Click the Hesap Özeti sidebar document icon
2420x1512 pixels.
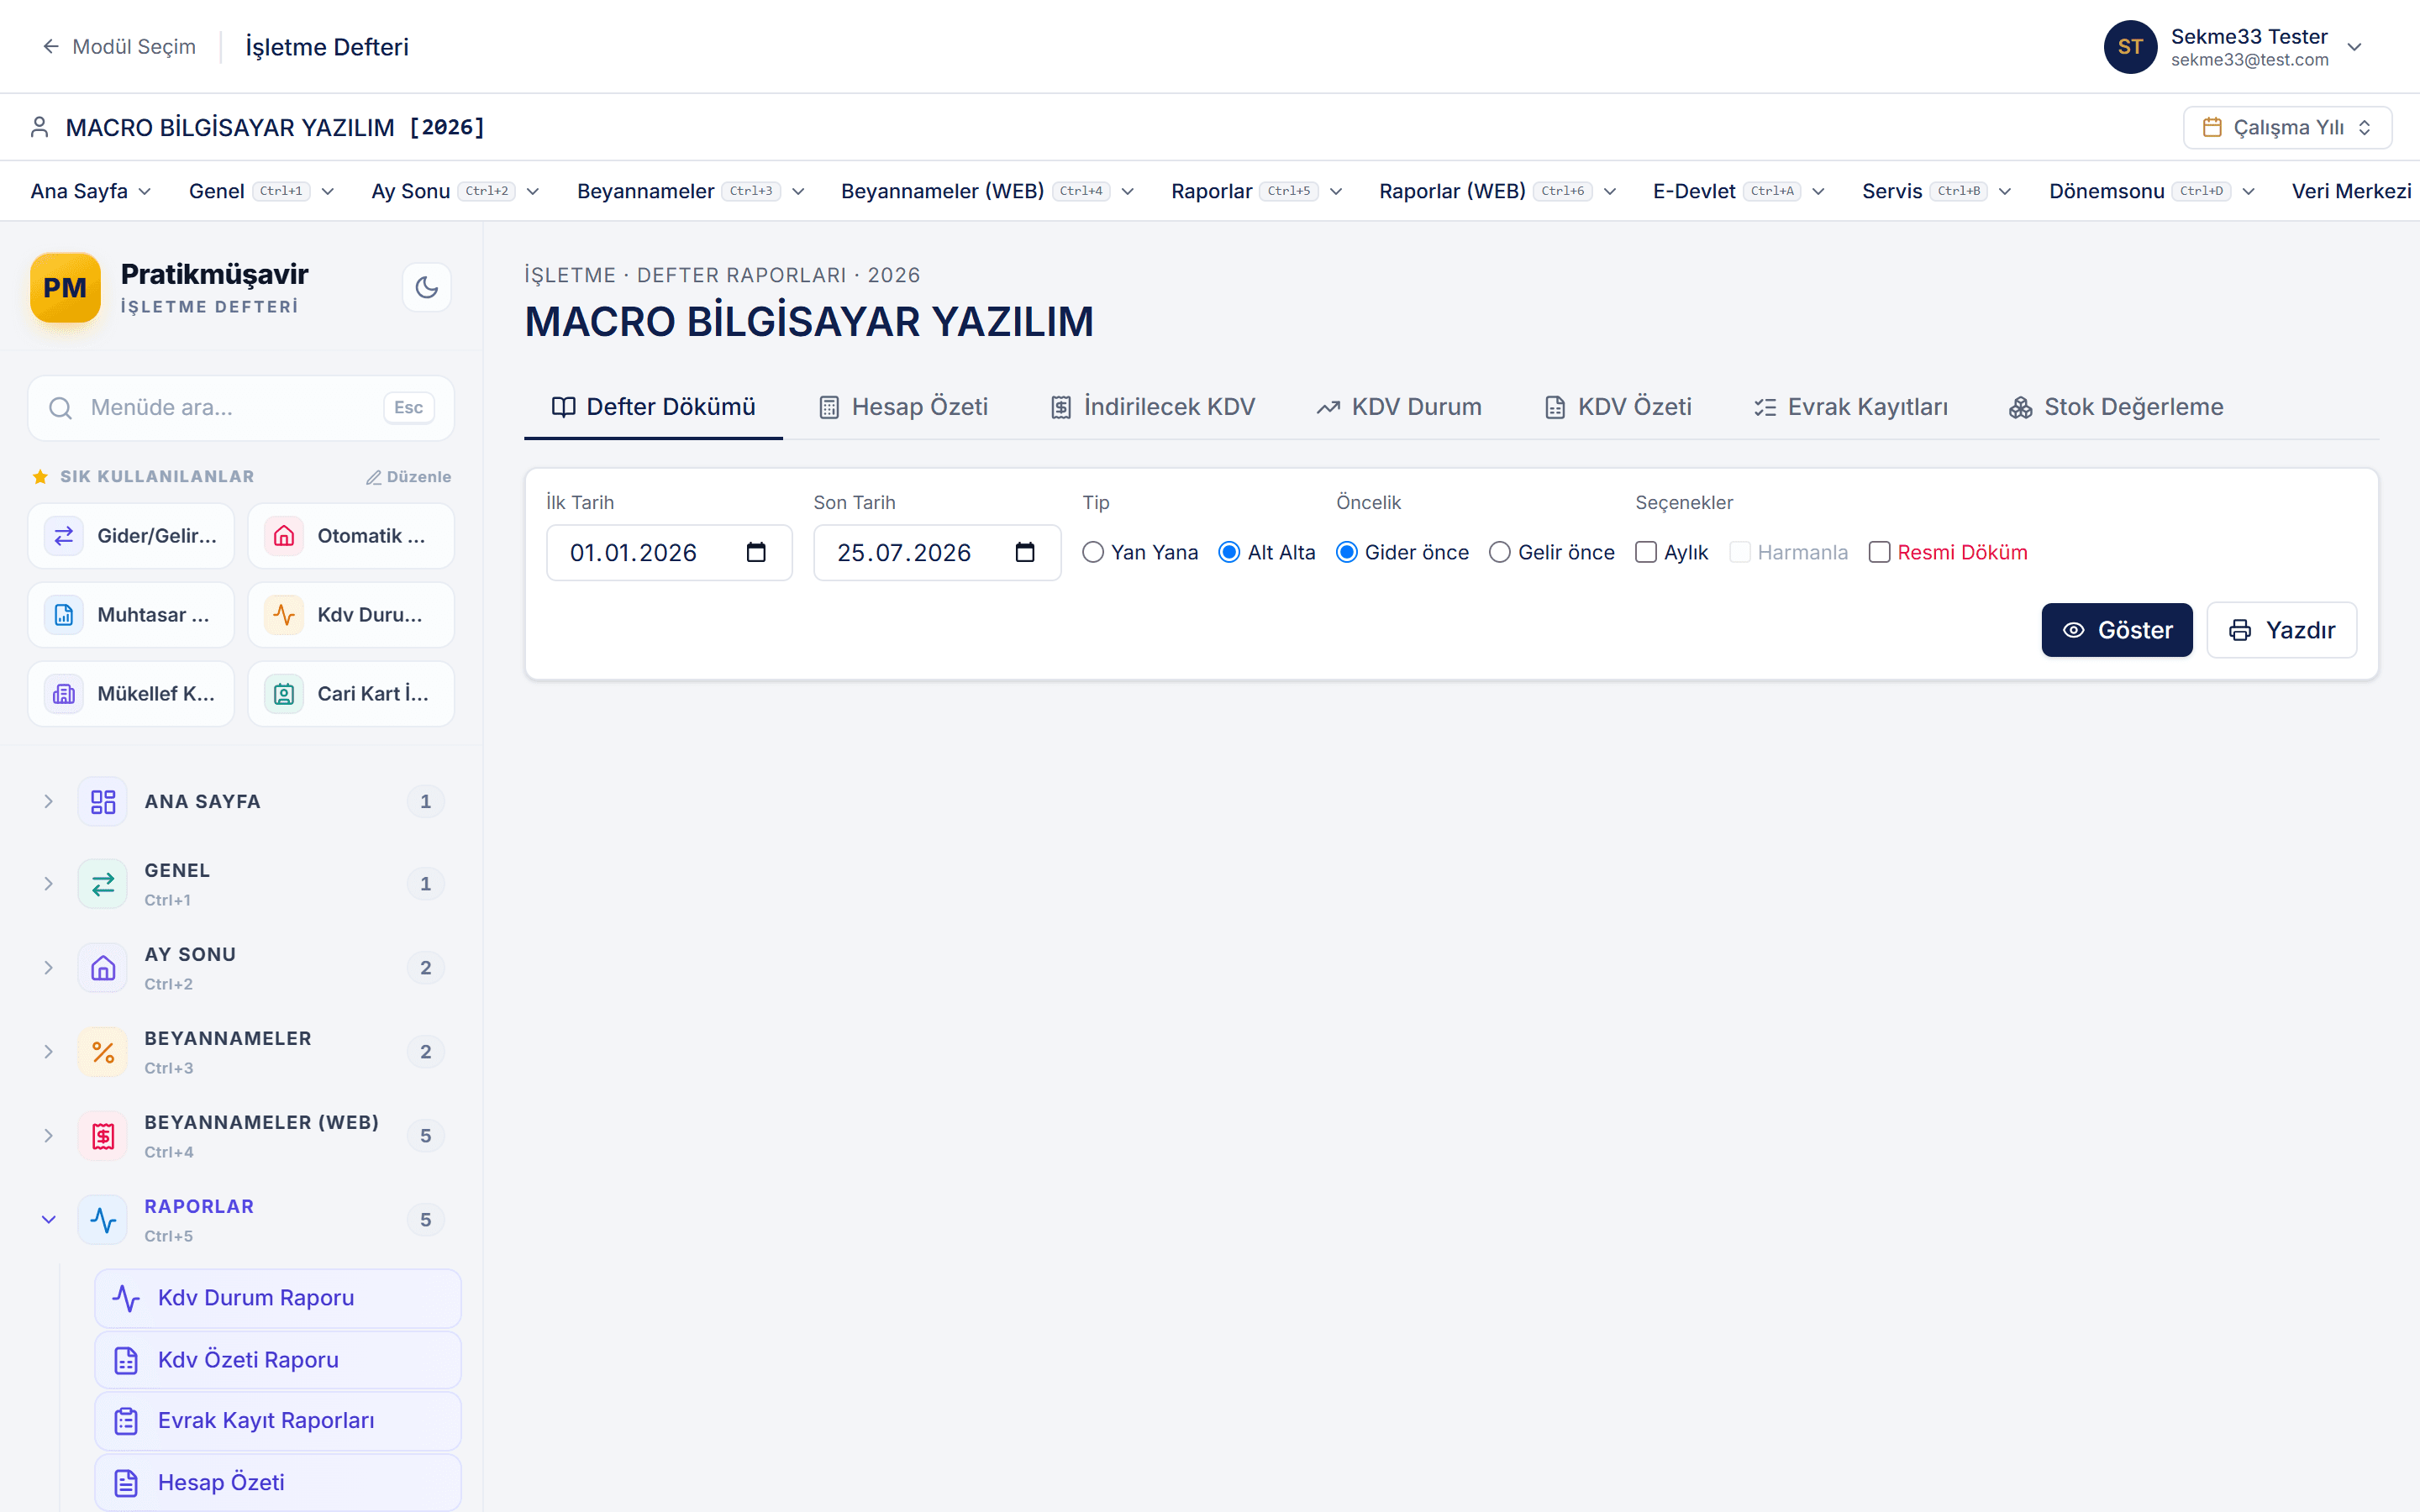tap(126, 1483)
